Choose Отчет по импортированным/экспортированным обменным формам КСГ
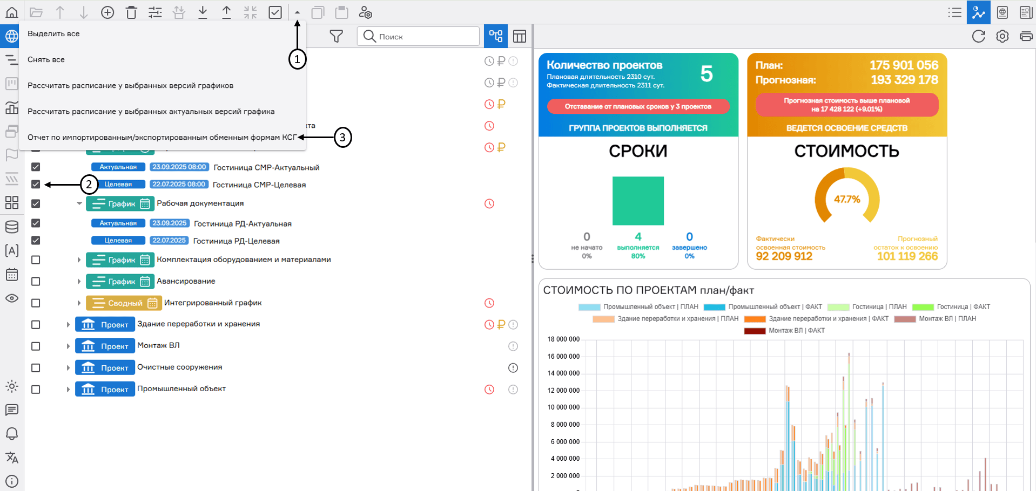1036x491 pixels. point(162,137)
